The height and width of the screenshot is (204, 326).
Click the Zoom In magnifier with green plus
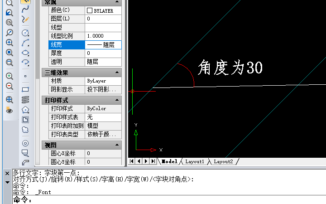point(9,76)
